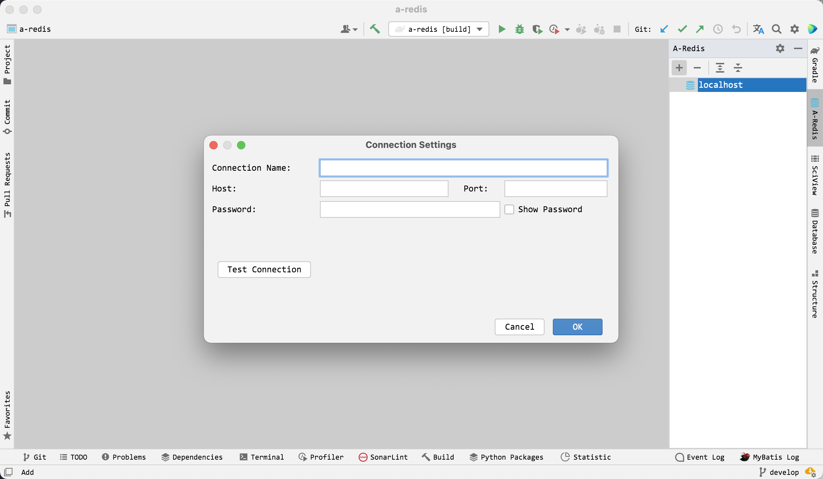The width and height of the screenshot is (823, 479).
Task: Confirm dialog with the OK button
Action: [577, 327]
